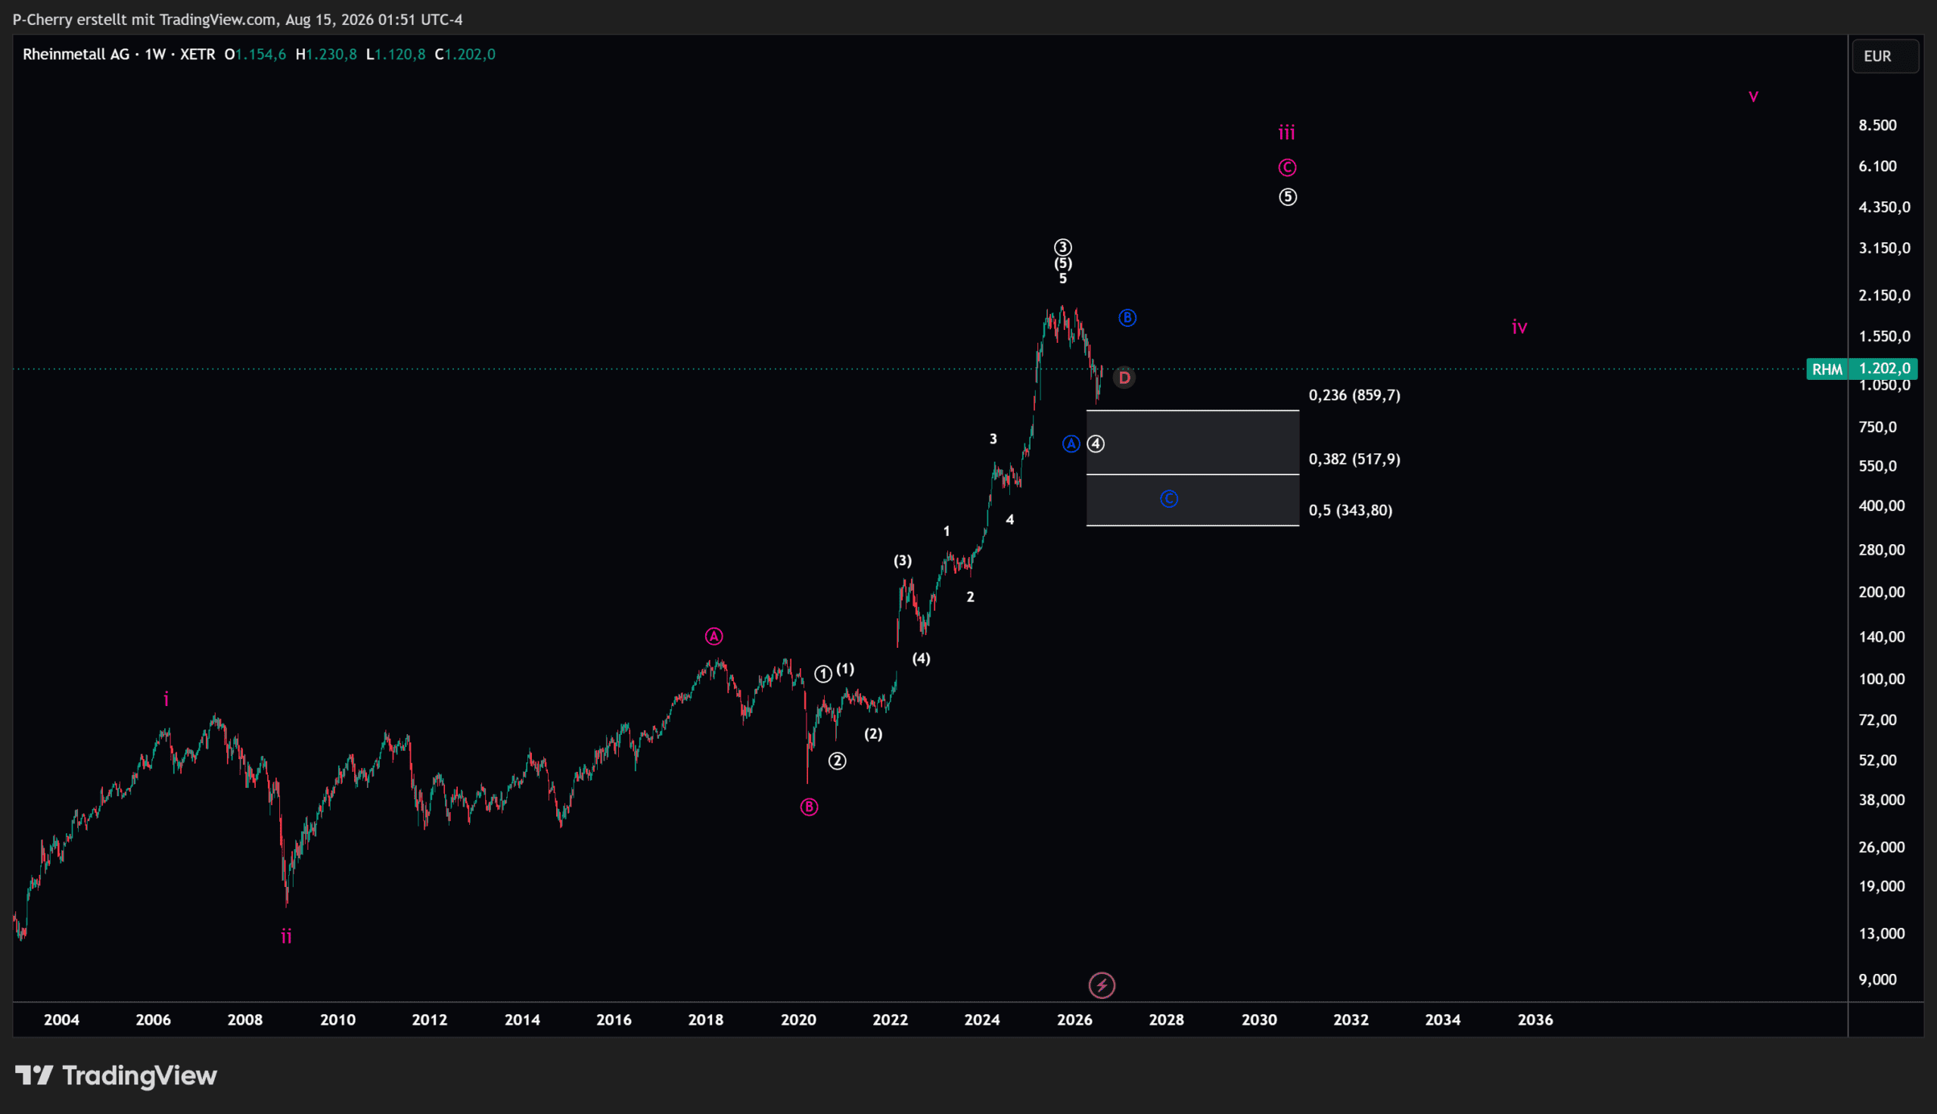Screen dimensions: 1937x1114
Task: Click the TradingView logo
Action: pos(117,1075)
